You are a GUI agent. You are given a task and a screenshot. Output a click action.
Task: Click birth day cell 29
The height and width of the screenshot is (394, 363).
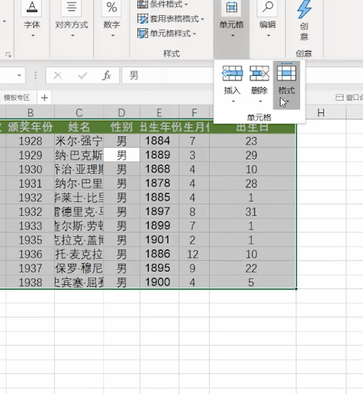tap(252, 155)
